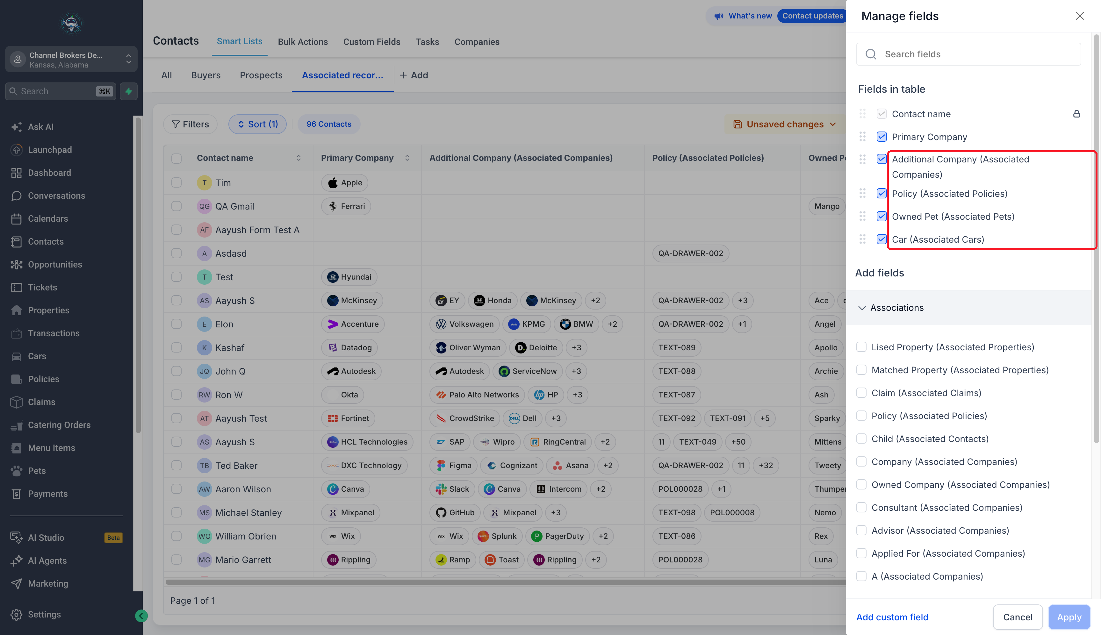Select checkbox for Tim contact row

176,183
